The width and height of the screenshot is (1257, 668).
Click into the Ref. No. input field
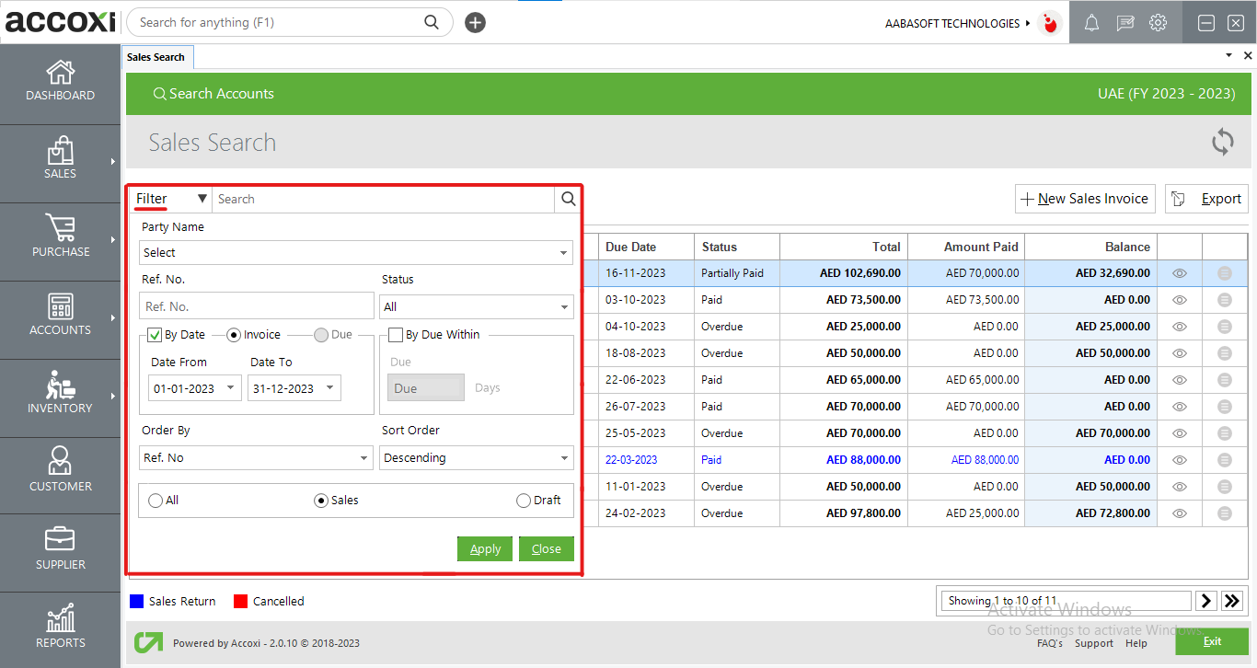point(256,306)
